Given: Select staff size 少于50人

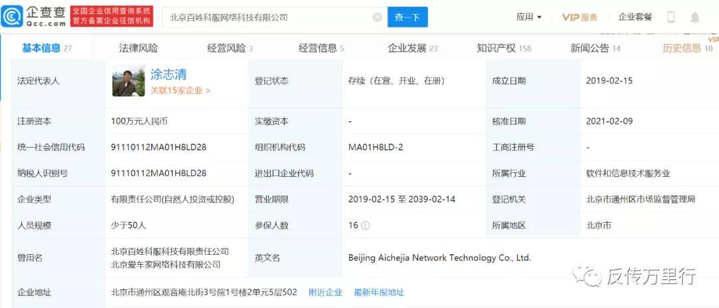Looking at the screenshot, I should (x=128, y=226).
